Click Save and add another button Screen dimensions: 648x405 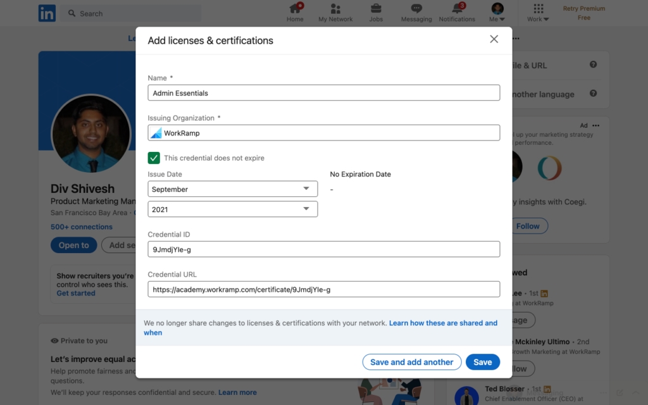click(411, 362)
